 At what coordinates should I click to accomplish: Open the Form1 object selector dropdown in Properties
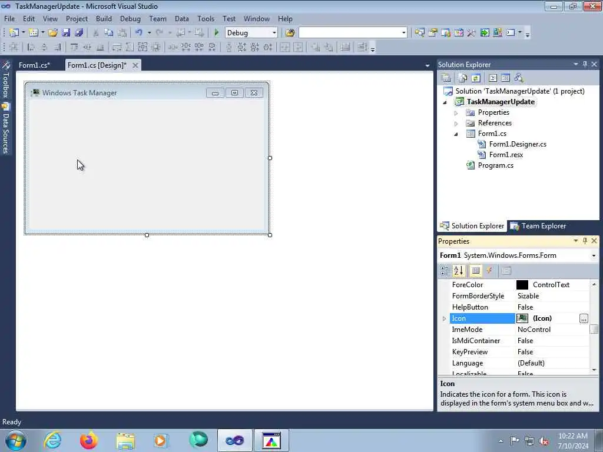click(x=594, y=255)
